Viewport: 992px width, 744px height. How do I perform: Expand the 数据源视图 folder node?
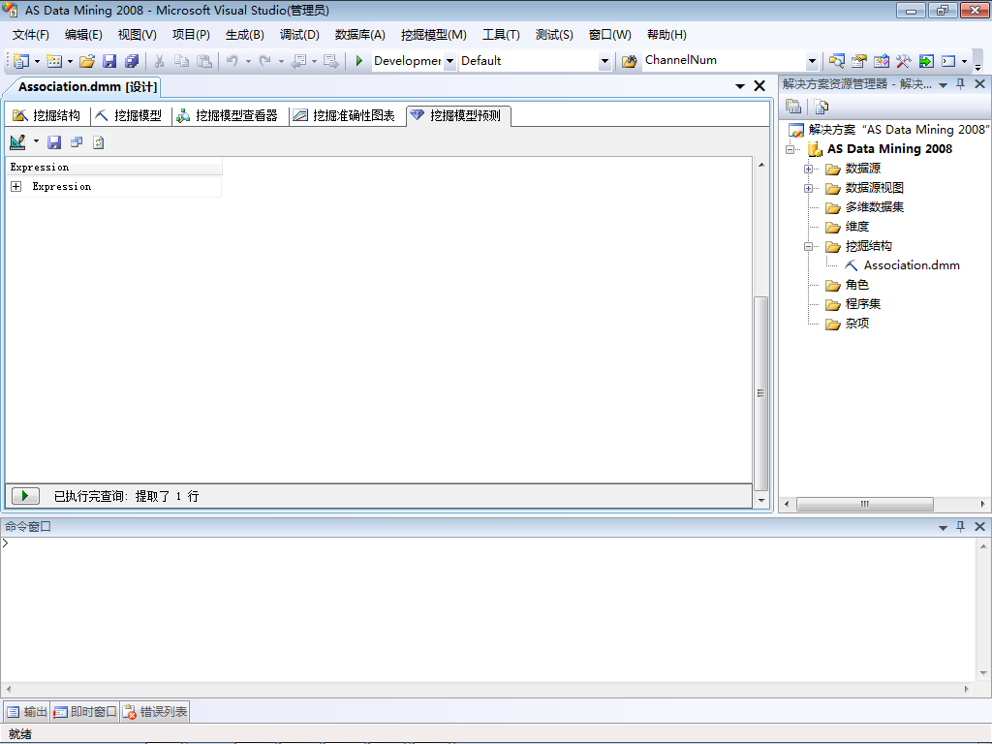(808, 188)
